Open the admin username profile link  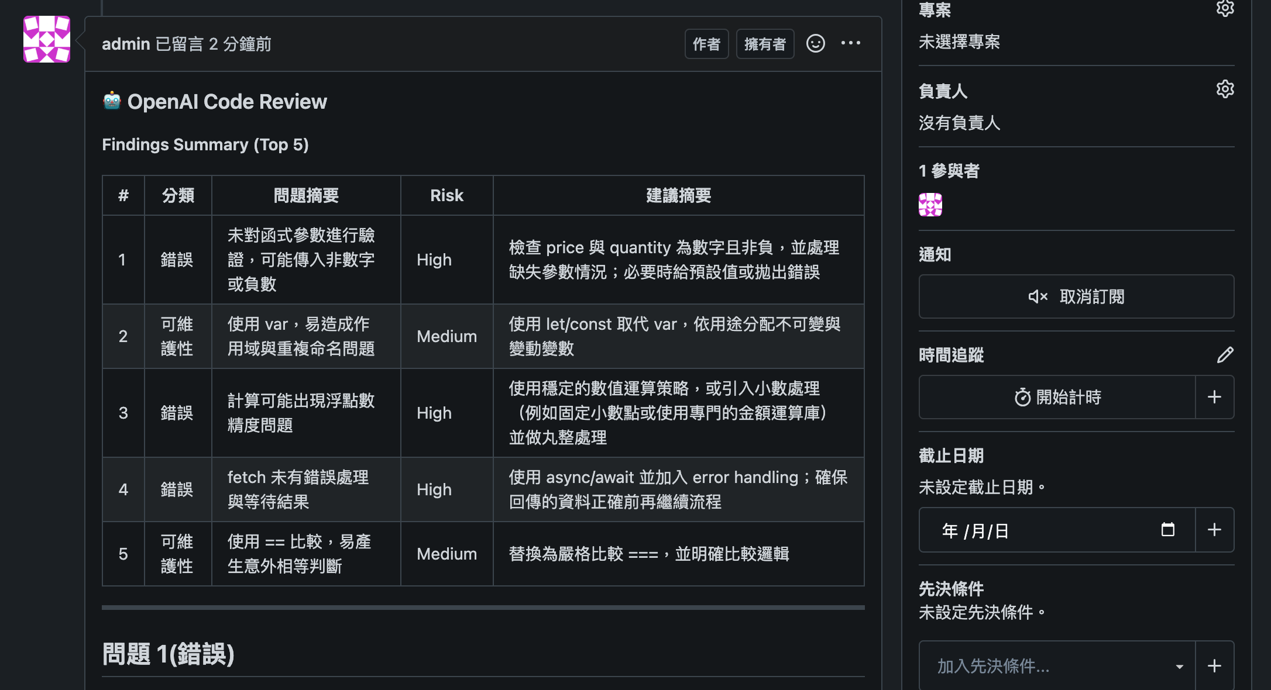(125, 43)
